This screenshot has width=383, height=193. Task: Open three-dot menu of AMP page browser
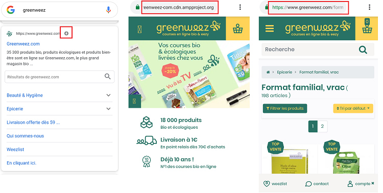pos(240,7)
